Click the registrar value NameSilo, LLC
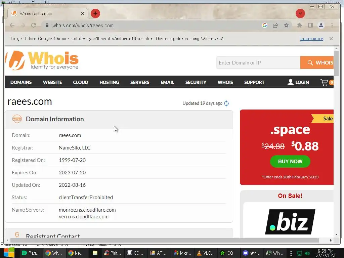 75,148
